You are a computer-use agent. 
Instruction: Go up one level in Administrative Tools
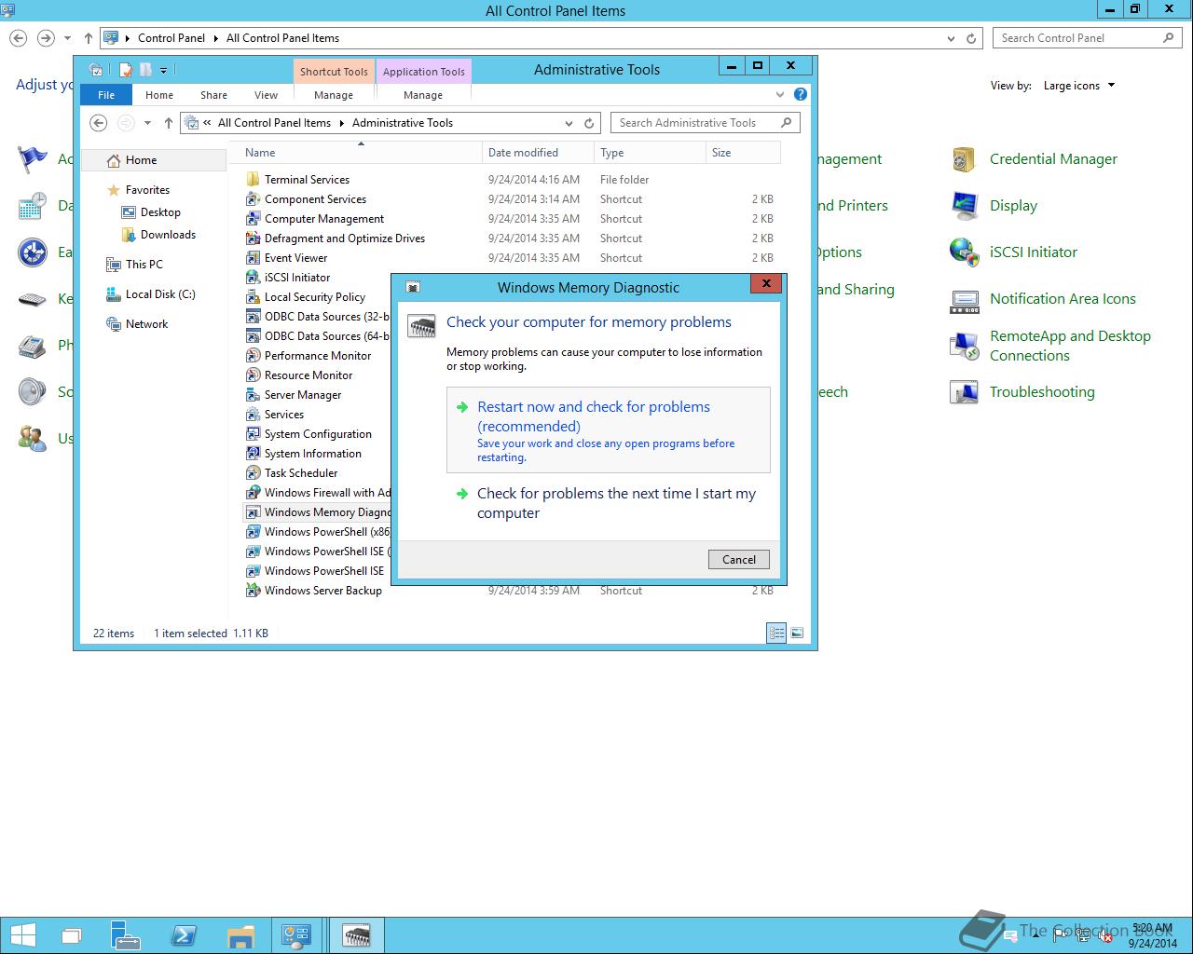169,123
